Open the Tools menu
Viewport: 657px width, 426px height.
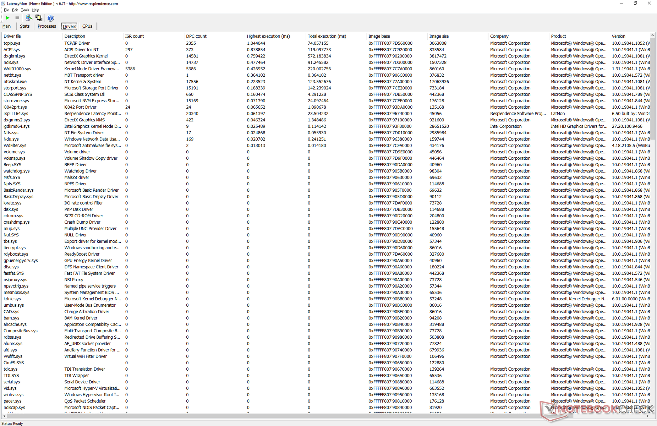[x=25, y=10]
